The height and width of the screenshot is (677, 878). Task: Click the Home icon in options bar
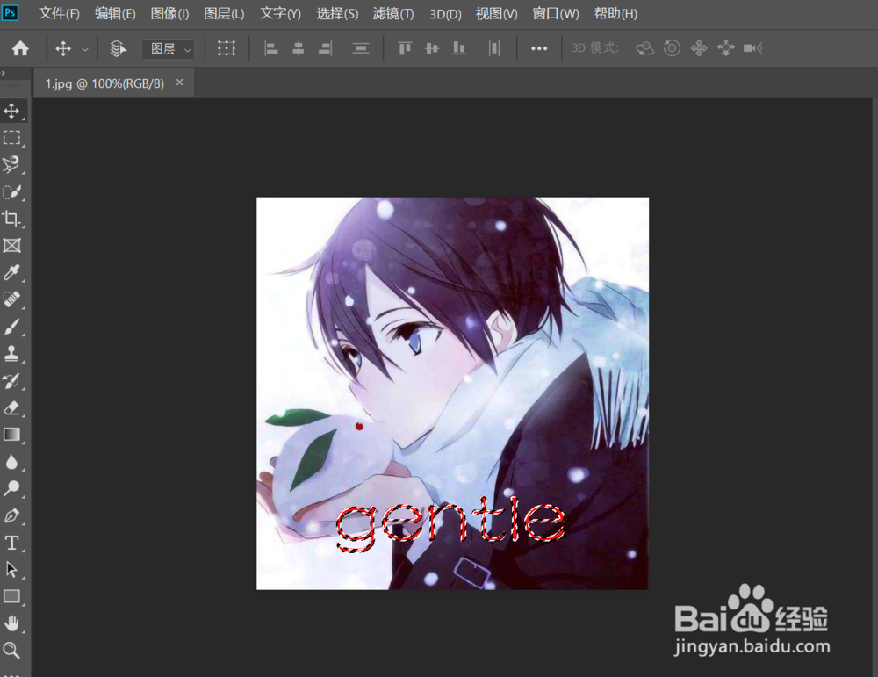[x=21, y=48]
